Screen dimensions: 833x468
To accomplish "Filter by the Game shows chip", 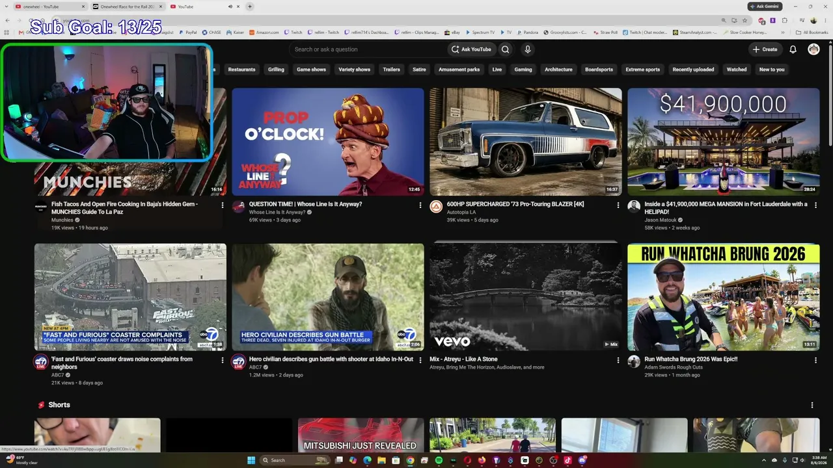I will coord(311,70).
